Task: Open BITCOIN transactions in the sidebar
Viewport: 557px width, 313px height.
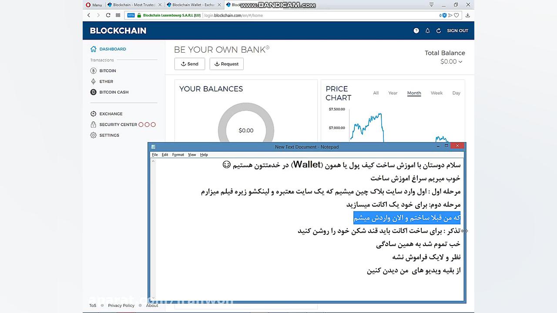Action: click(x=107, y=70)
